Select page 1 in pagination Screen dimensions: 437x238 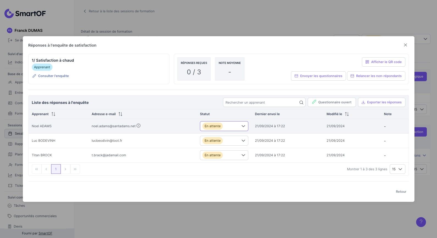(56, 169)
